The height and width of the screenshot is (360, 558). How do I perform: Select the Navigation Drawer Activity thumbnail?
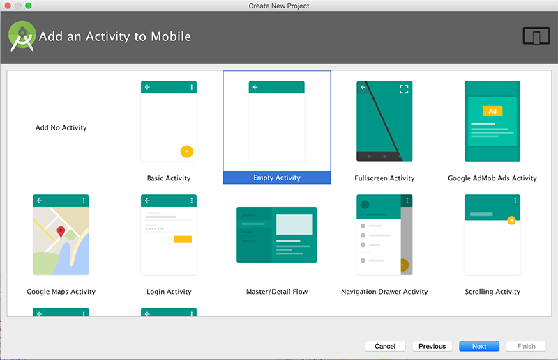click(384, 235)
